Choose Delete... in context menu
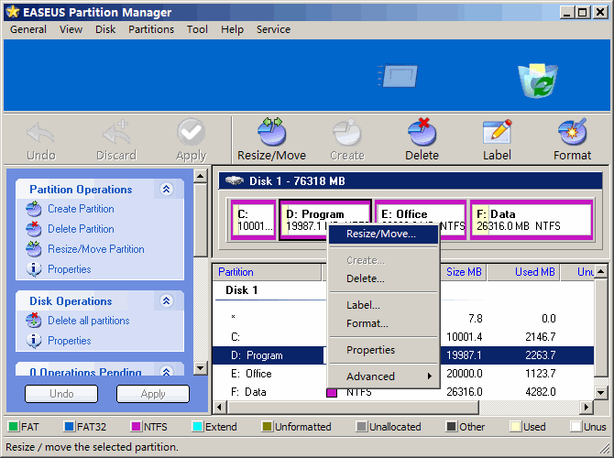This screenshot has width=614, height=458. point(383,278)
